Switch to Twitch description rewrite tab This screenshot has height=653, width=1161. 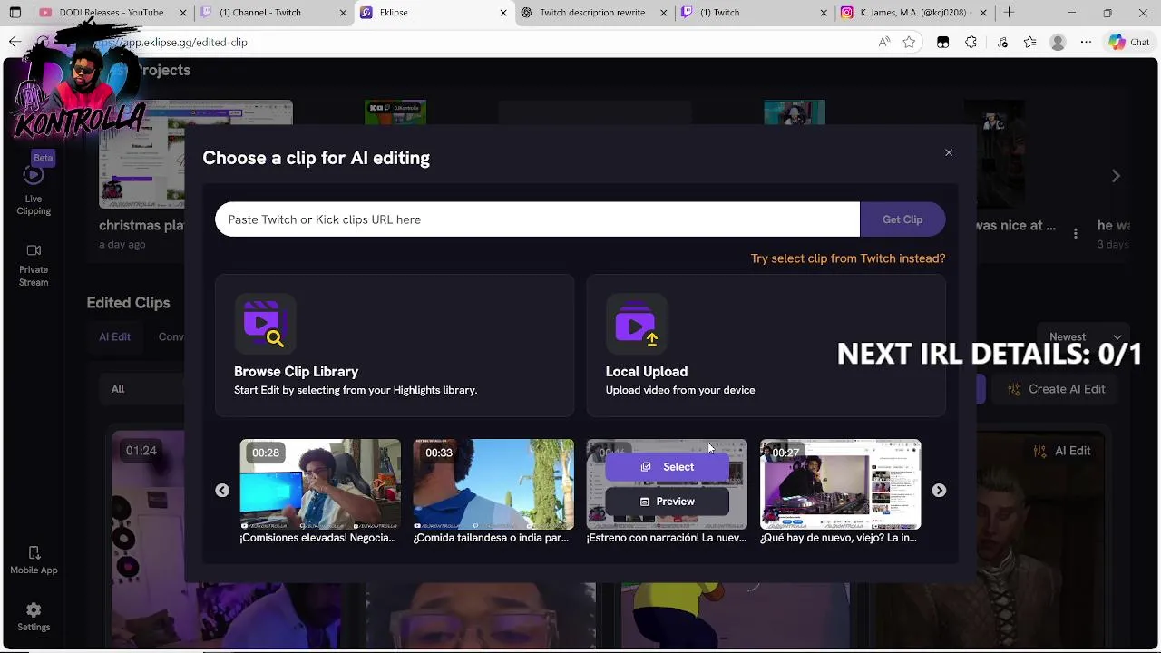point(592,13)
